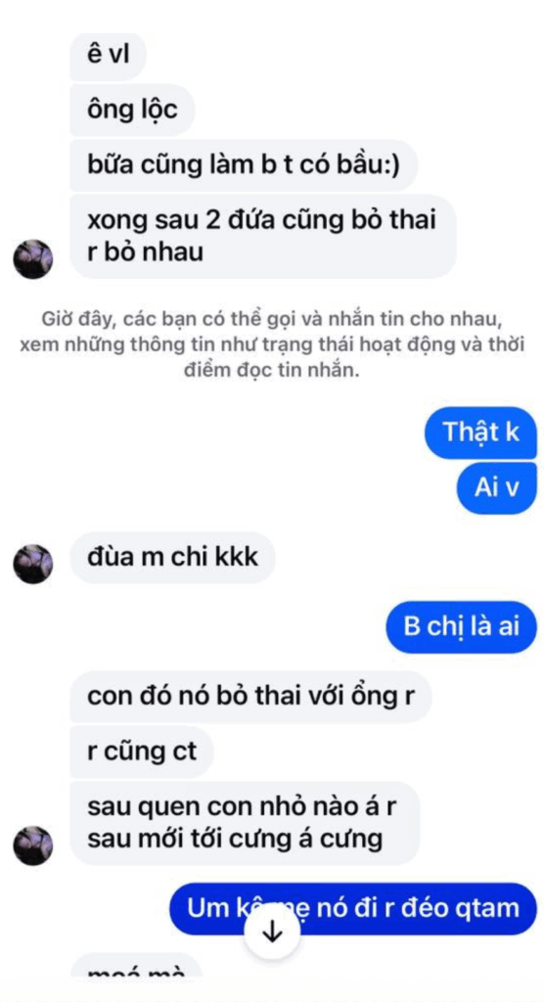Select message 'sau quen con nhỏ nào á r'
544x1002 pixels.
pos(245,823)
